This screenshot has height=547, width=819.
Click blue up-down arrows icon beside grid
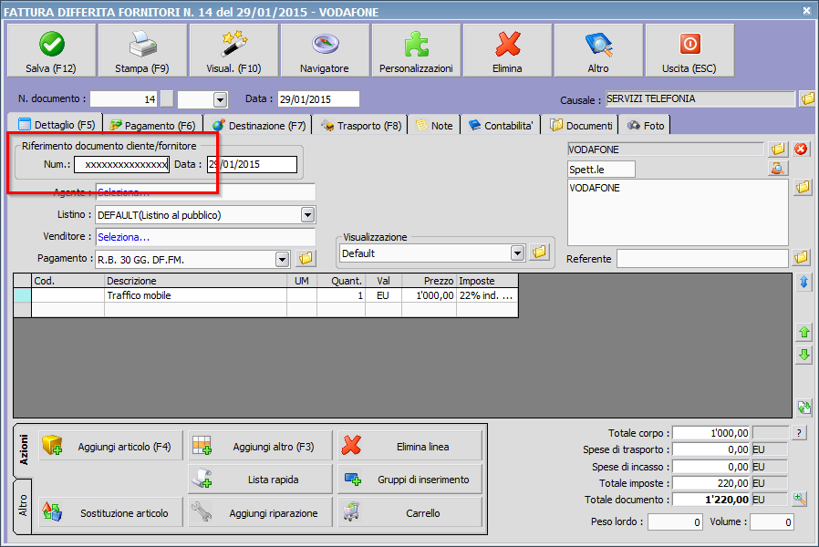tap(803, 283)
